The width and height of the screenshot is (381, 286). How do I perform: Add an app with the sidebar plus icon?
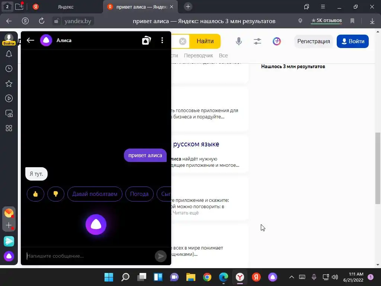[x=9, y=225]
